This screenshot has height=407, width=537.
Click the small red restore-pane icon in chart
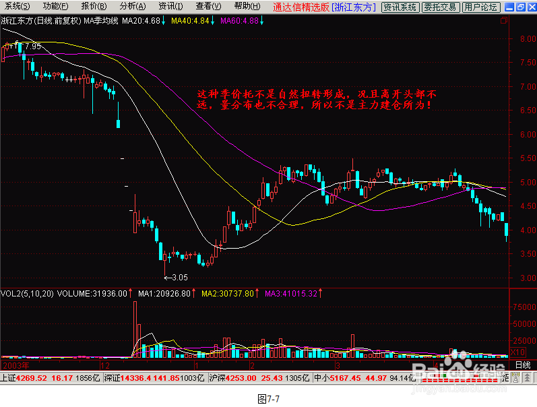point(503,21)
